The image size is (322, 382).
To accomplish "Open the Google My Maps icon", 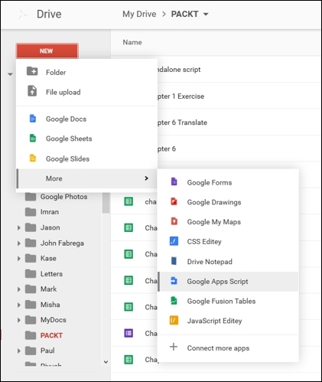I will point(174,221).
